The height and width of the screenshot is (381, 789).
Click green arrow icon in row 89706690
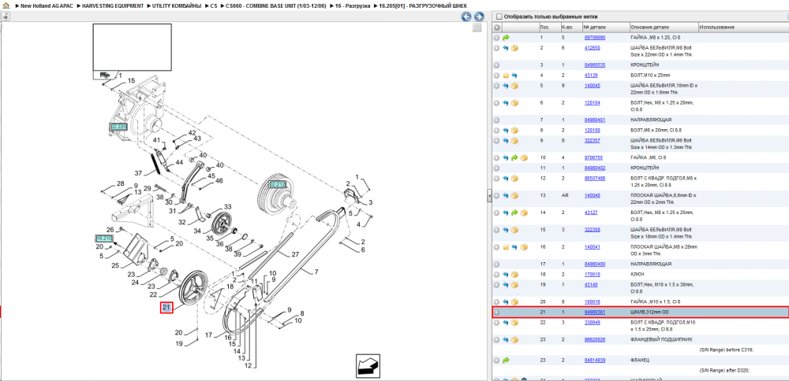pos(506,38)
